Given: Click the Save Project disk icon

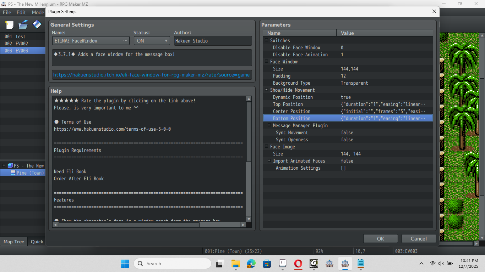Looking at the screenshot, I should click(37, 25).
